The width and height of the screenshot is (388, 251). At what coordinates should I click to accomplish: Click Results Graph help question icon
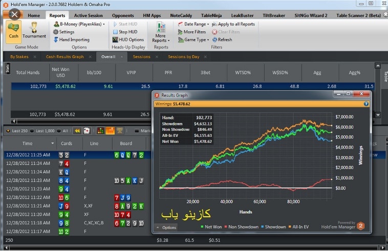tap(366, 104)
